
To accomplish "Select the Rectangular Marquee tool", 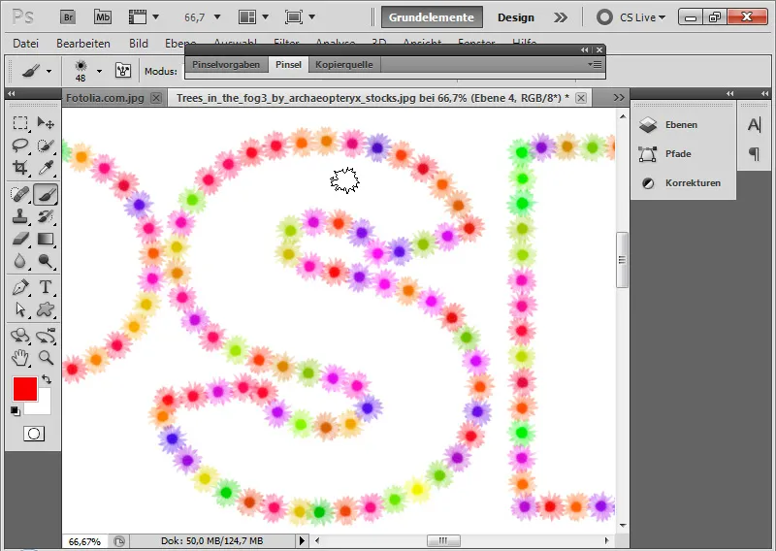I will (x=20, y=123).
